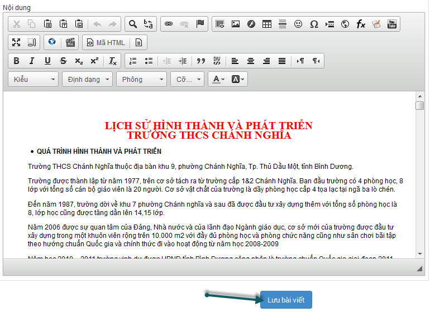430x312 pixels.
Task: Toggle Bold formatting
Action: [16, 61]
